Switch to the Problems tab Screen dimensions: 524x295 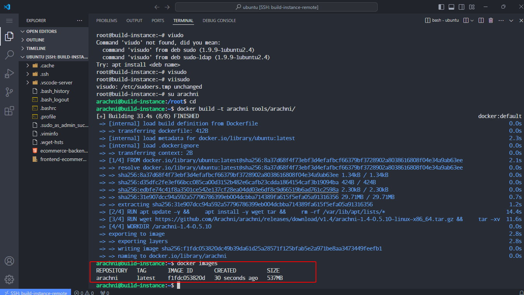(x=107, y=21)
